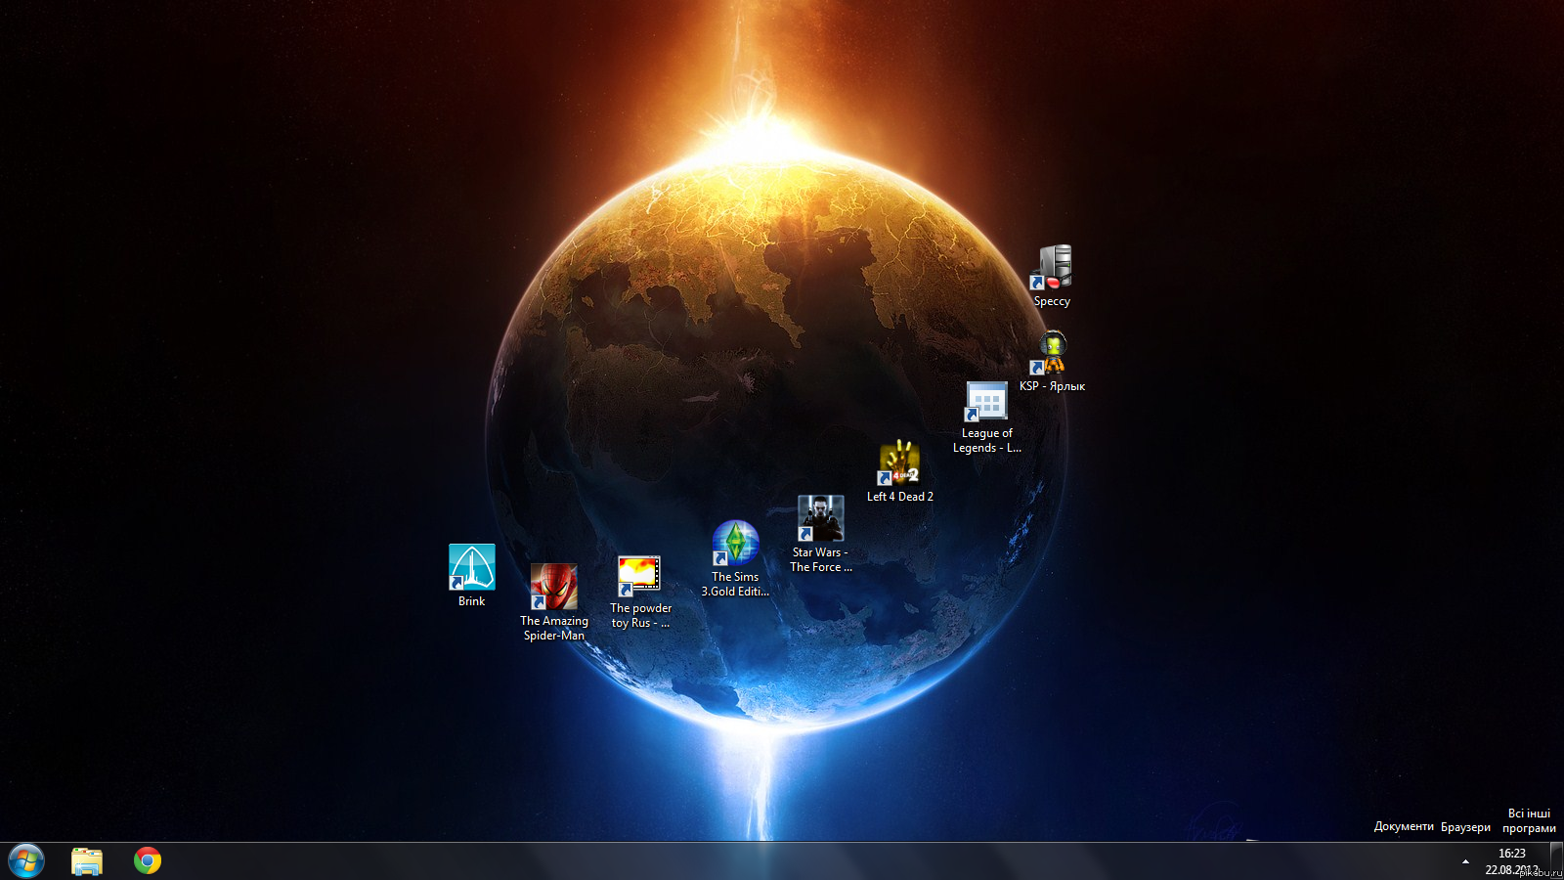
Task: Select The powder toy Rus shortcut
Action: [639, 575]
